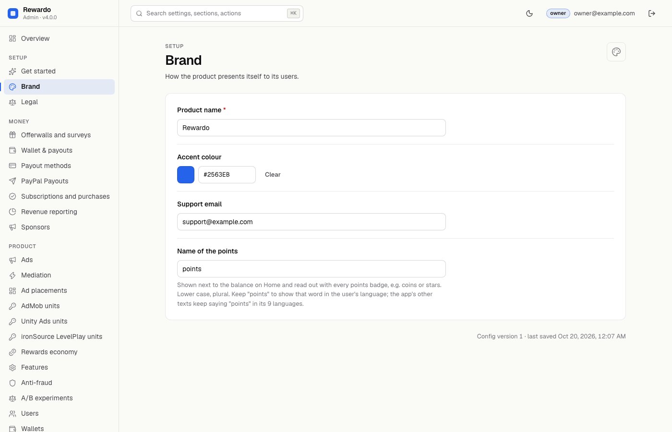
Task: Click owner@example.com account label
Action: pyautogui.click(x=604, y=13)
